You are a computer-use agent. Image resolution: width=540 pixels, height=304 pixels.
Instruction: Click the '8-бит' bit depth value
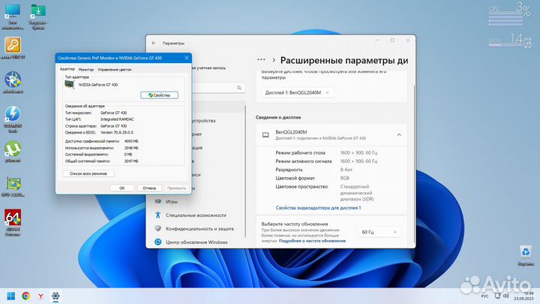pos(346,170)
